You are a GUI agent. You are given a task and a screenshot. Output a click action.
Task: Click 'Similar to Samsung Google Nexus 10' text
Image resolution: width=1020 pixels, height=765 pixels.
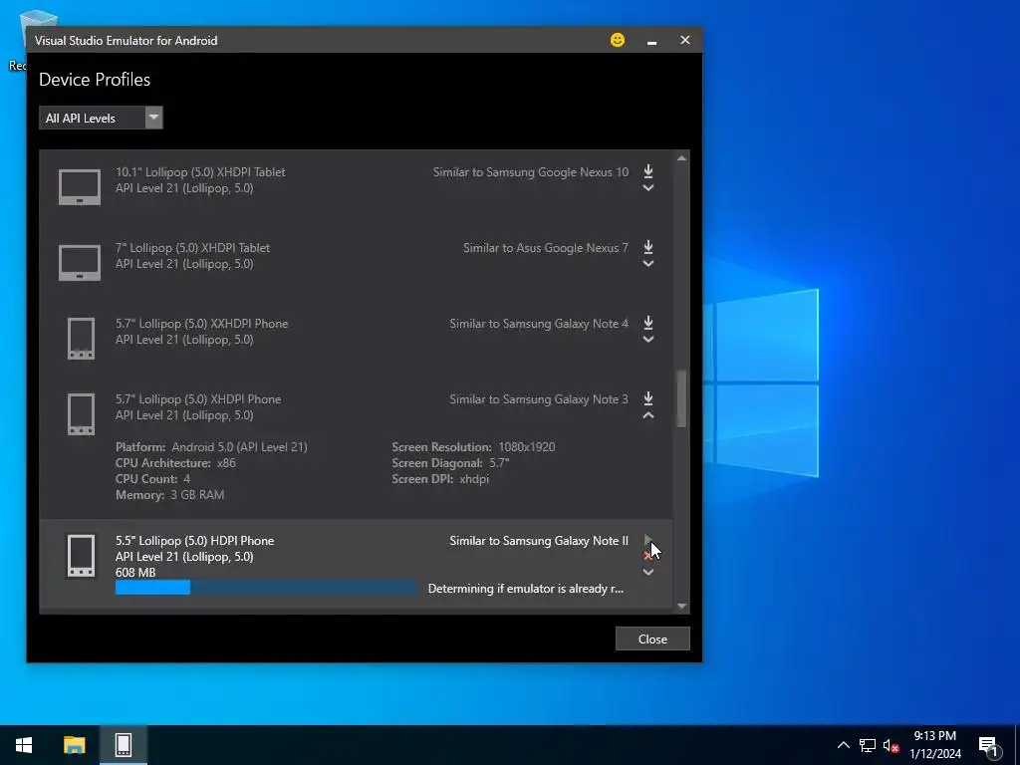point(531,171)
